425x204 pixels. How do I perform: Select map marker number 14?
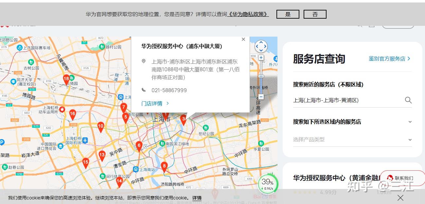(119, 182)
